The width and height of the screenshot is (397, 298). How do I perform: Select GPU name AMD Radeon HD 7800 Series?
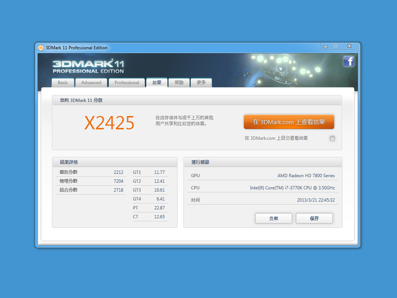(x=306, y=176)
